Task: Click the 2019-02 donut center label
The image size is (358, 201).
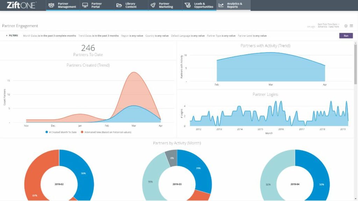Action: pyautogui.click(x=59, y=184)
